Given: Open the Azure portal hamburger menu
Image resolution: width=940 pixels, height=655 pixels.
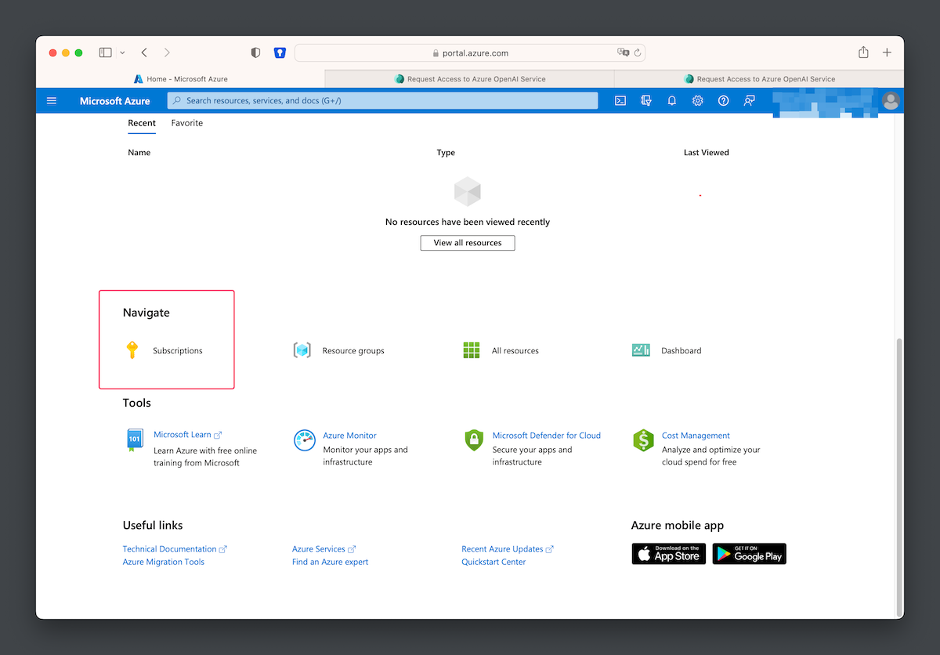Looking at the screenshot, I should (52, 101).
